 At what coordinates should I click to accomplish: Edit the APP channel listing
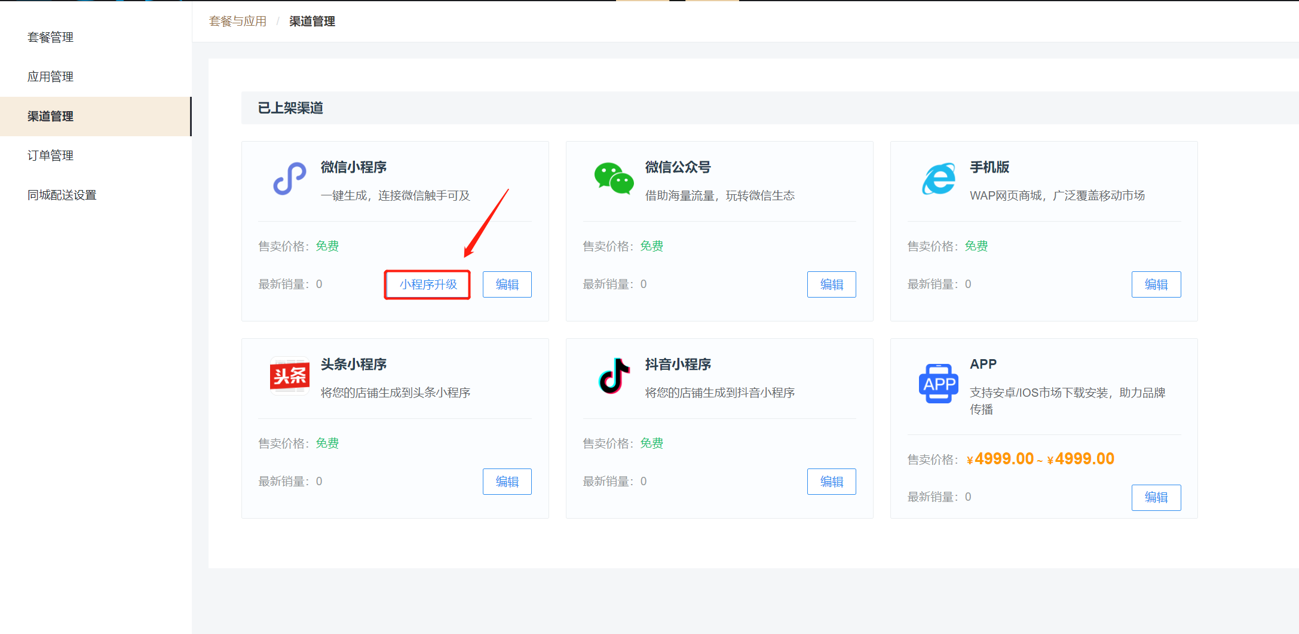[x=1156, y=497]
